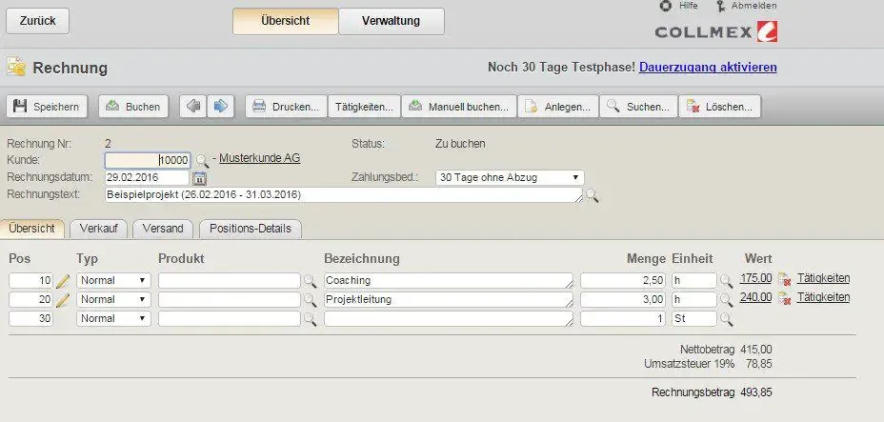Click Menge field showing 2,50
Screen dimensions: 884x422
point(624,281)
